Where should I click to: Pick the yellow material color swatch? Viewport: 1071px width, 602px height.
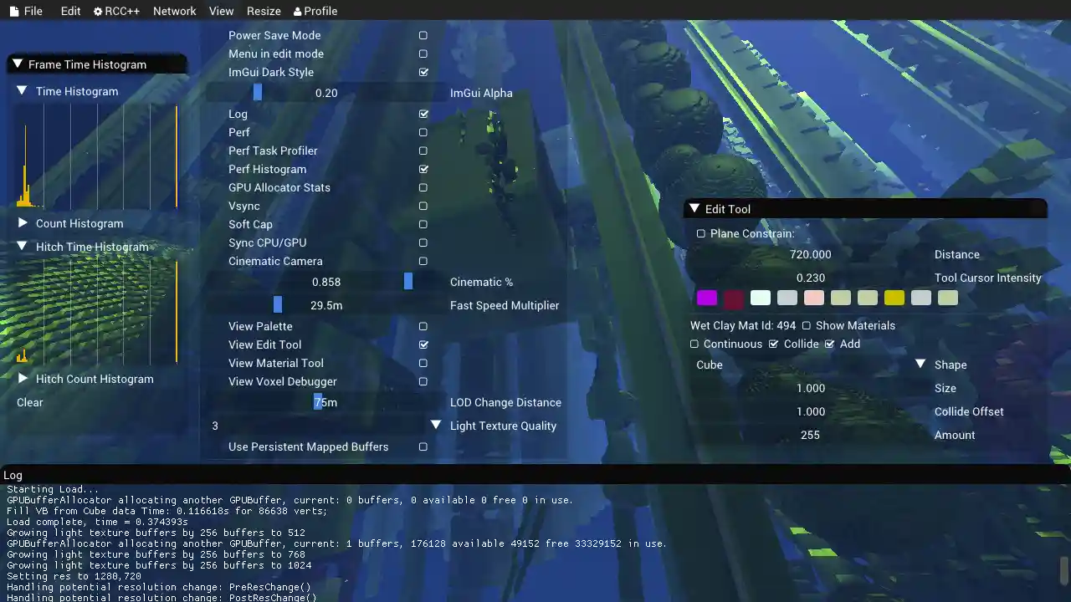[894, 298]
